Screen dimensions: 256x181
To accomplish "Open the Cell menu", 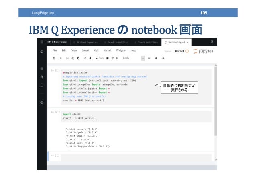I will tap(96, 50).
